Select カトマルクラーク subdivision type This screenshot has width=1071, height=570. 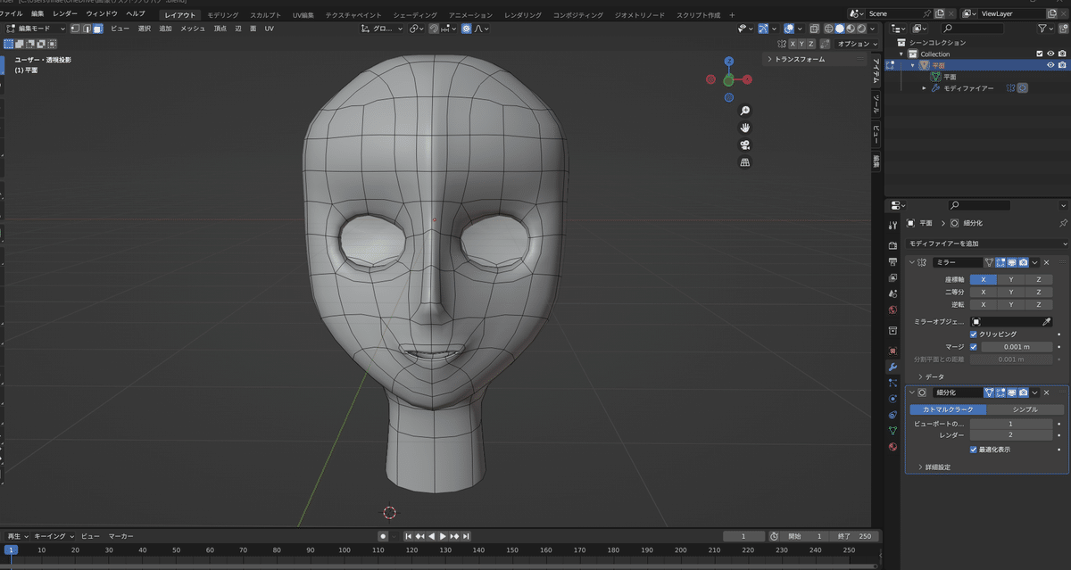[948, 409]
